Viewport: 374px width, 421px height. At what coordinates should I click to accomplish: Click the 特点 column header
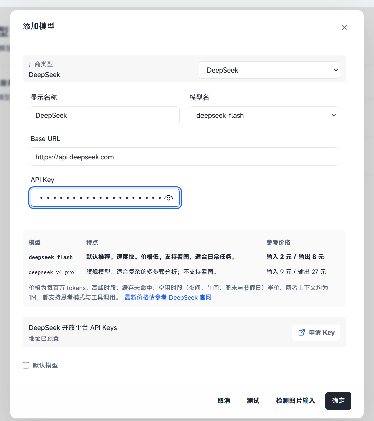pyautogui.click(x=92, y=242)
